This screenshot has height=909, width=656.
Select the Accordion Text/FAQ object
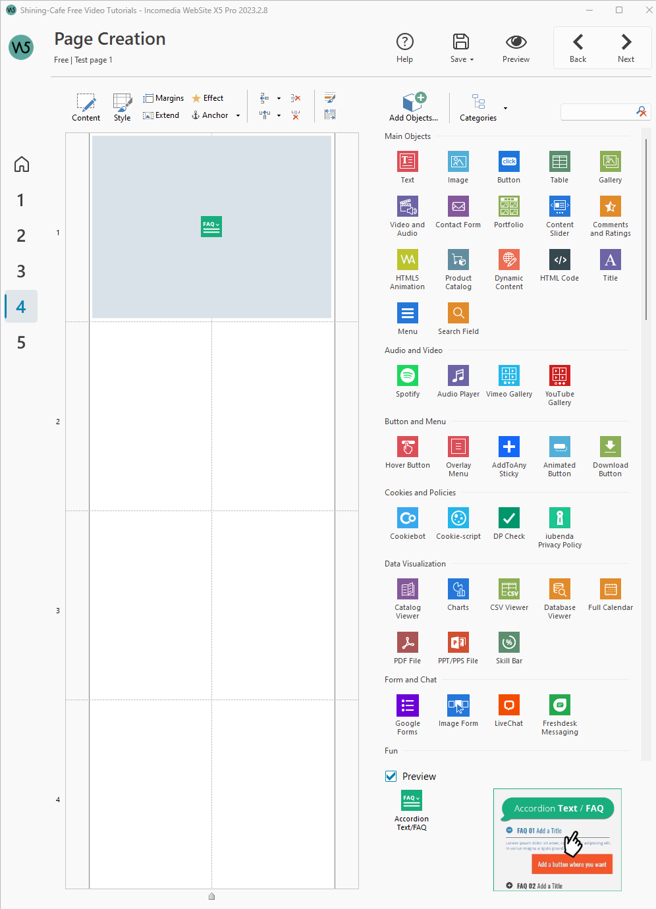412,801
